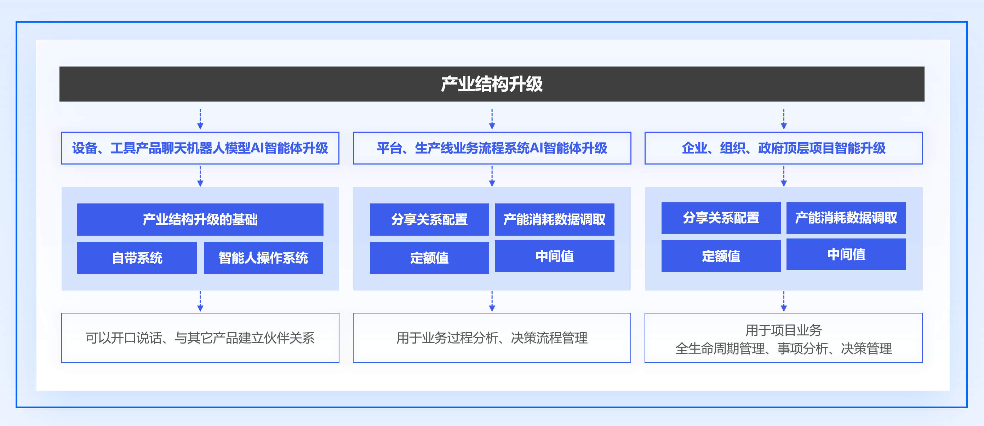Click 分享关系配置 in the right column
The height and width of the screenshot is (426, 984).
pos(721,218)
